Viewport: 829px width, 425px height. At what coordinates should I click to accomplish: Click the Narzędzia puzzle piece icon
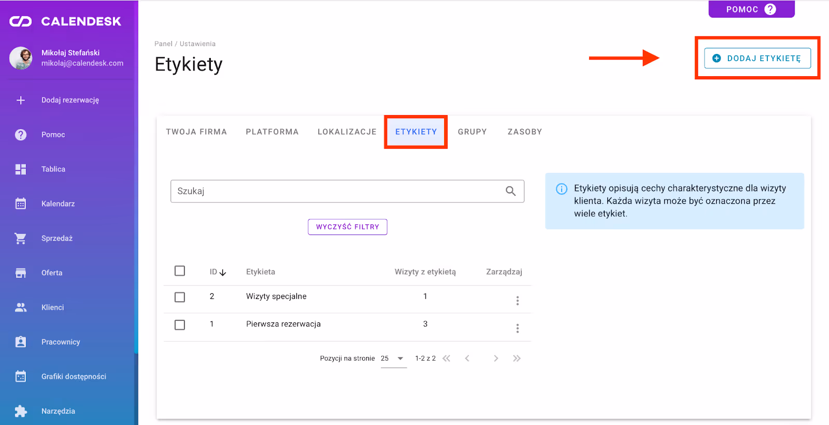(x=21, y=411)
